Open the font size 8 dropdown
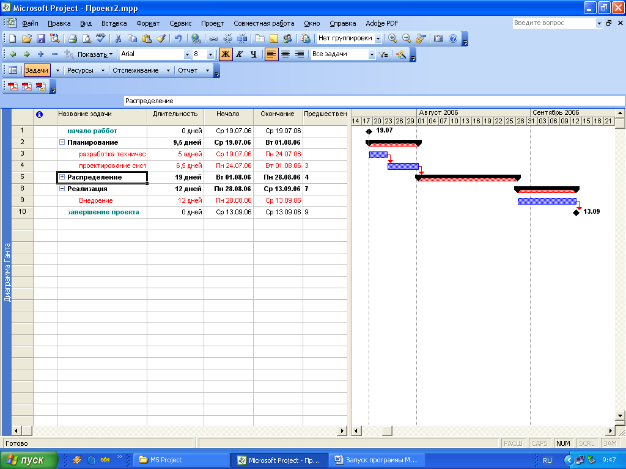 tap(210, 54)
